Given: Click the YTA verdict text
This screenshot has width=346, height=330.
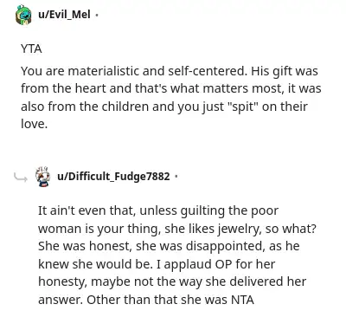Looking at the screenshot, I should pos(31,49).
